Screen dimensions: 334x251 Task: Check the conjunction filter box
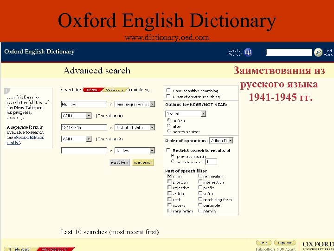[x=169, y=211]
